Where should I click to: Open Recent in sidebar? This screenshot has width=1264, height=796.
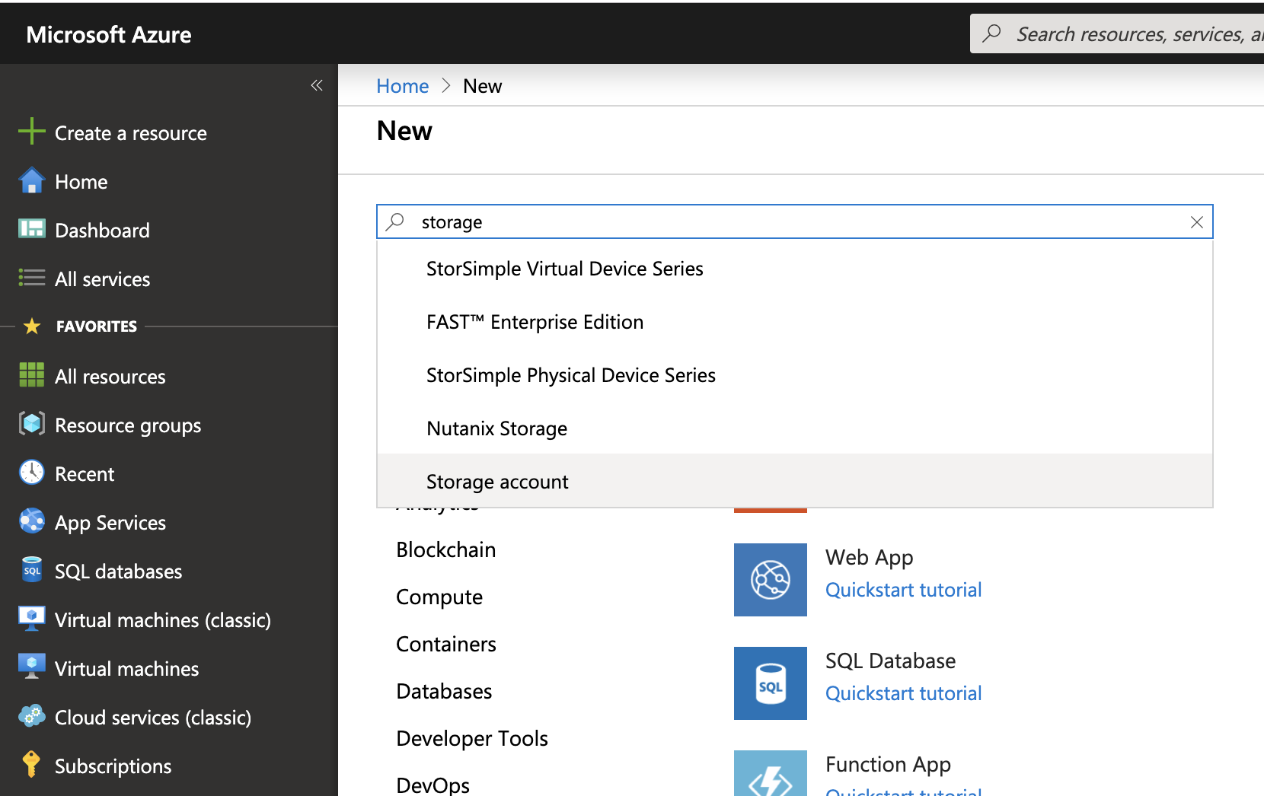[x=85, y=474]
